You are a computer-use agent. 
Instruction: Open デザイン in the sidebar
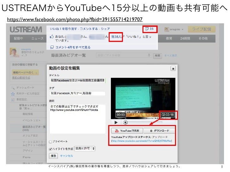pyautogui.click(x=27, y=150)
